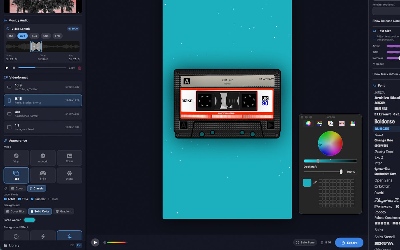Image resolution: width=400 pixels, height=250 pixels.
Task: Select the lightning Background Effect
Action: (x=43, y=236)
